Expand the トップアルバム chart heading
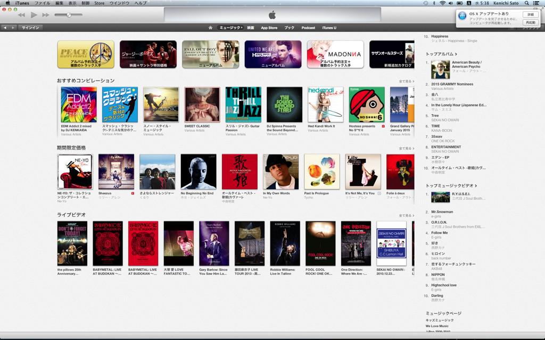This screenshot has width=545, height=340. coord(441,54)
